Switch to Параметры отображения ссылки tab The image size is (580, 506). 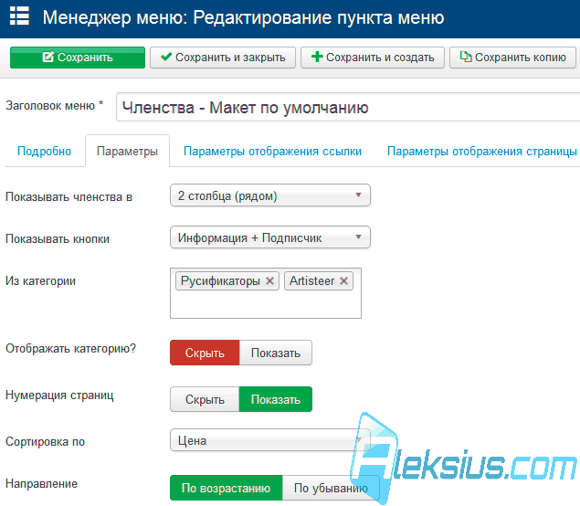click(x=272, y=152)
